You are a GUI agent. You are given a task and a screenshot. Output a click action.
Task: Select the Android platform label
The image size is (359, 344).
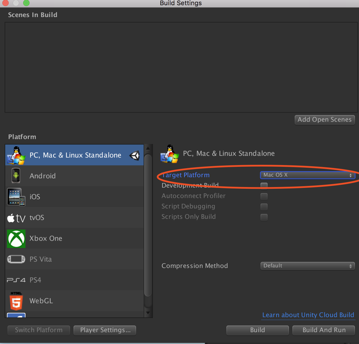click(43, 176)
